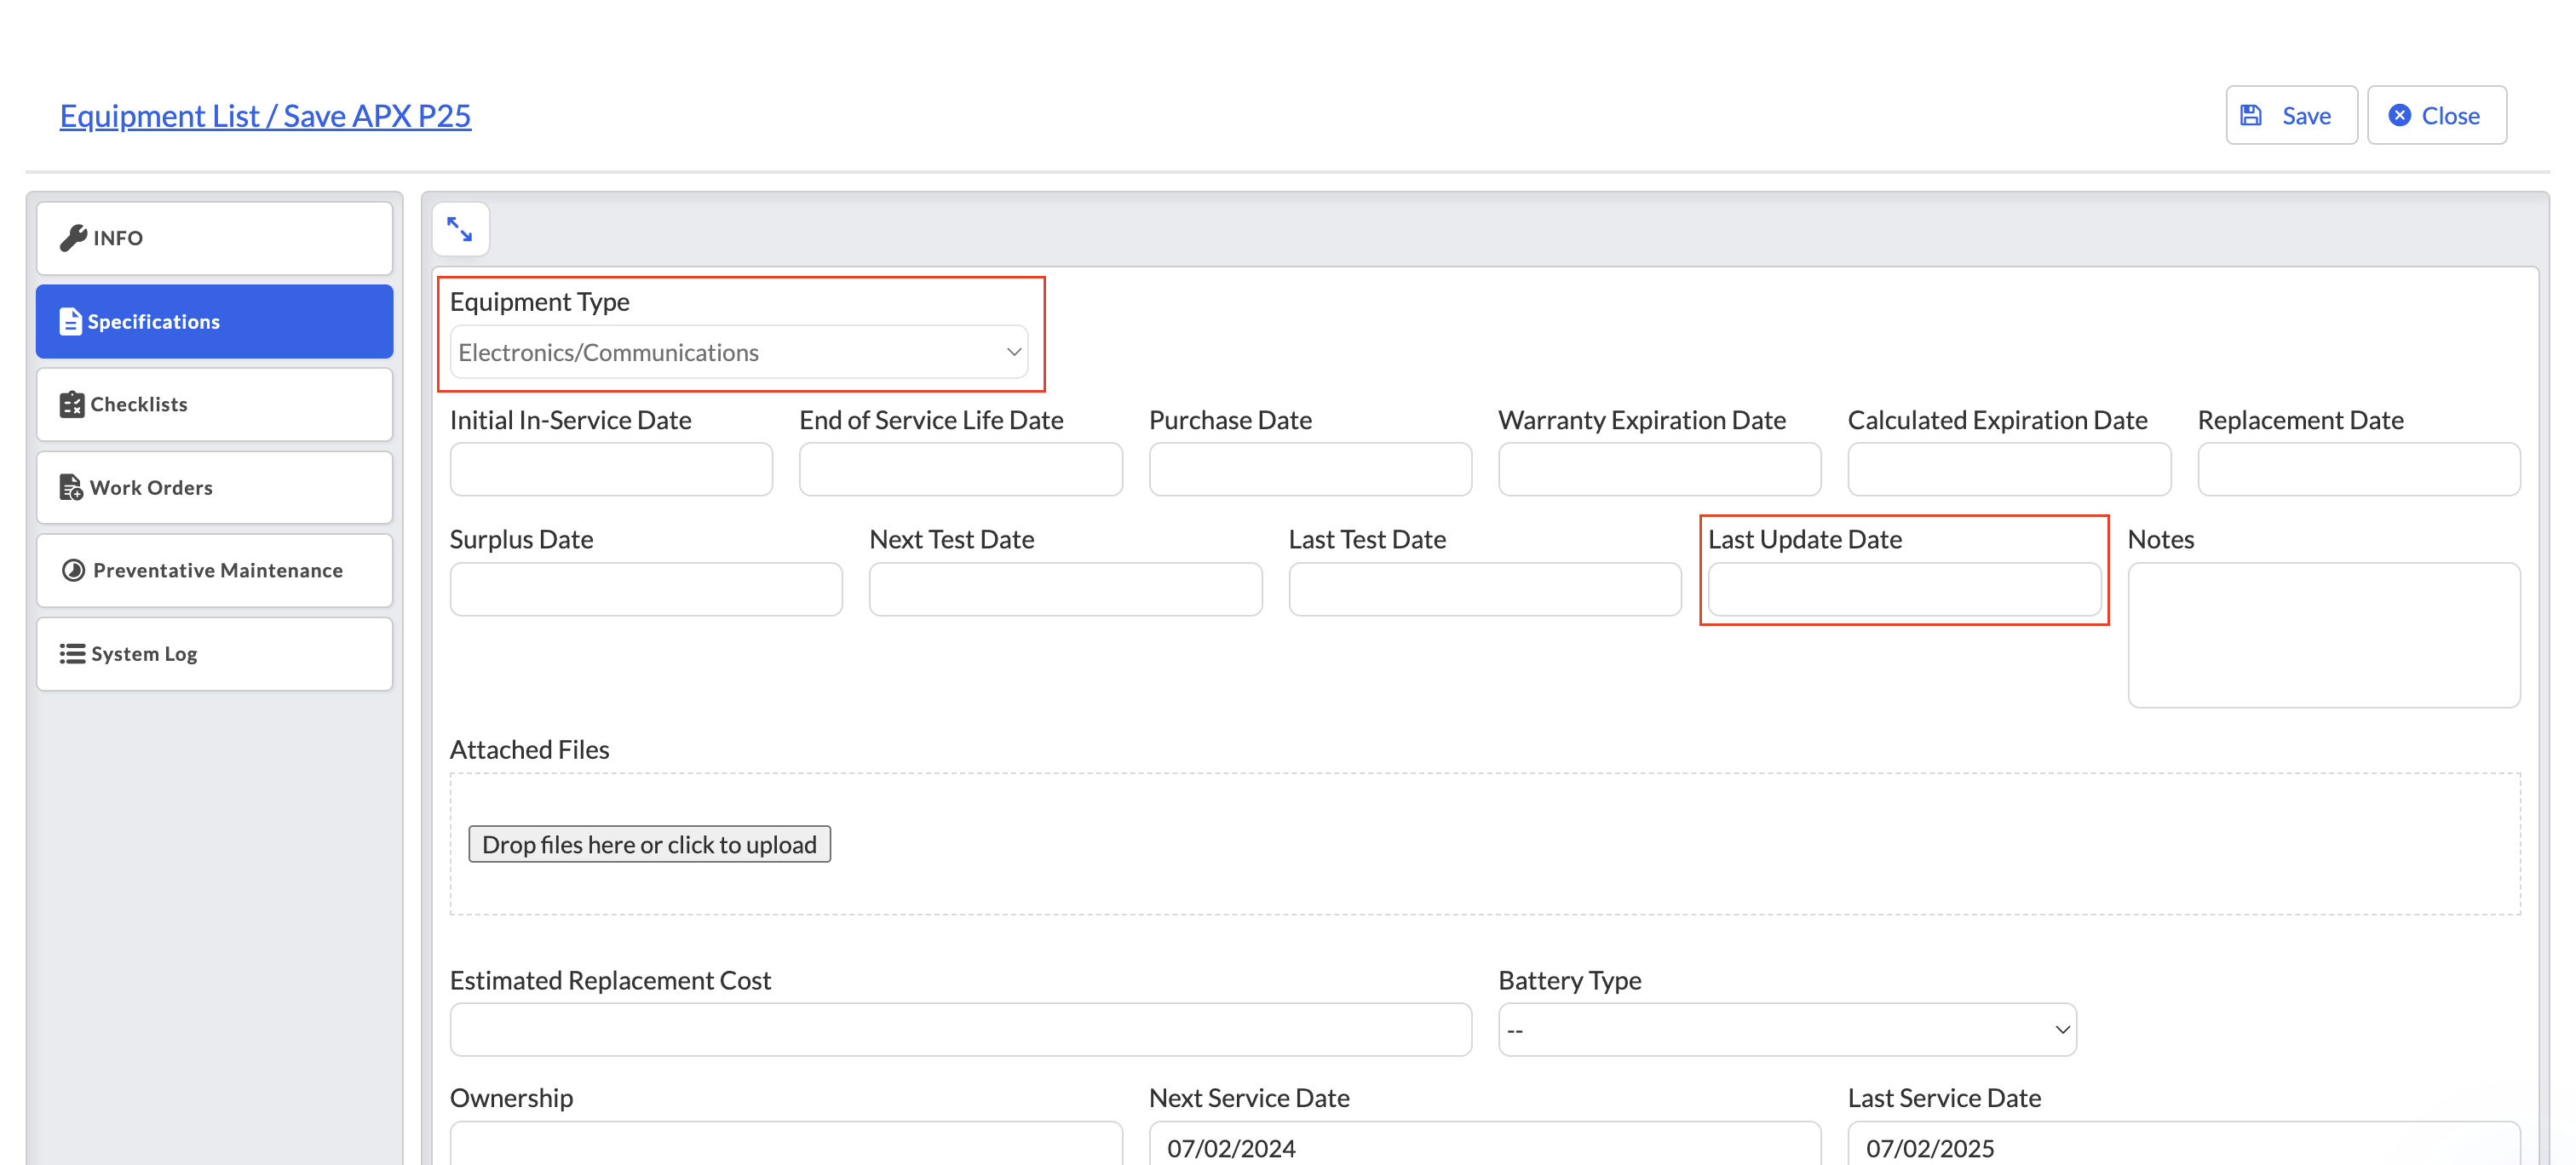Focus the Initial In-Service Date field
The height and width of the screenshot is (1165, 2576).
click(611, 469)
